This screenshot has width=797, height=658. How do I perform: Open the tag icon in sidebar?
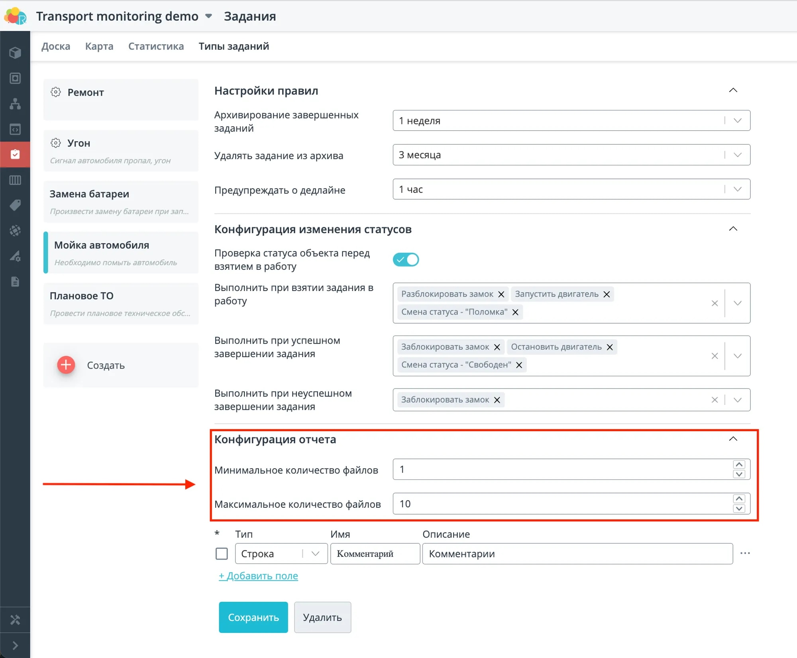pos(15,205)
